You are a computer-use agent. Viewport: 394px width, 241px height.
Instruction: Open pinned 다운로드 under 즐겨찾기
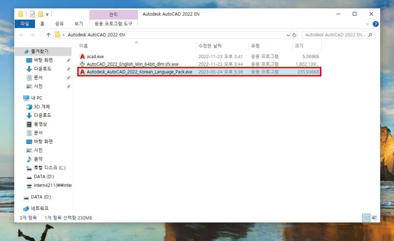(42, 69)
